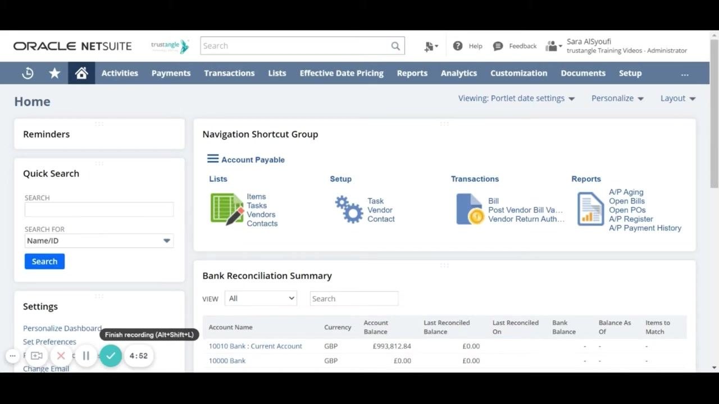The height and width of the screenshot is (404, 719).
Task: Click the Bank Reconciliation Search field
Action: coord(354,299)
